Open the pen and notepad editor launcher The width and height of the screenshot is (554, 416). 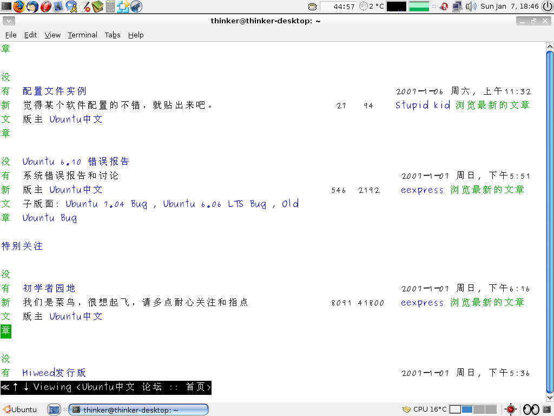click(x=85, y=6)
